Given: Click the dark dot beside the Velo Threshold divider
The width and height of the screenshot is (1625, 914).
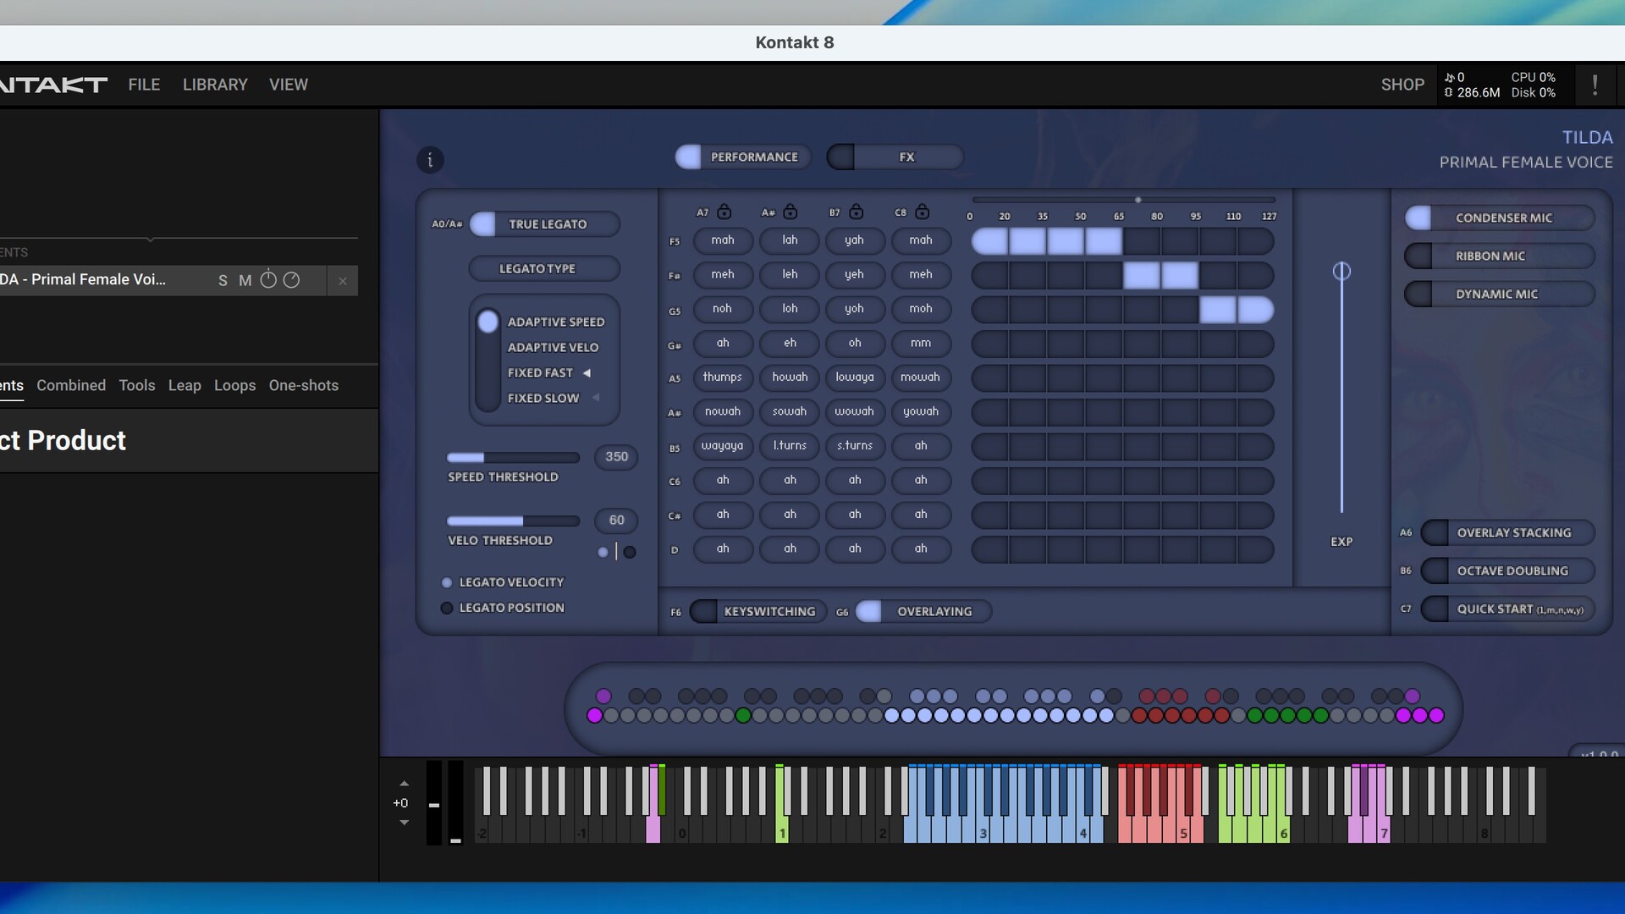Looking at the screenshot, I should (630, 552).
